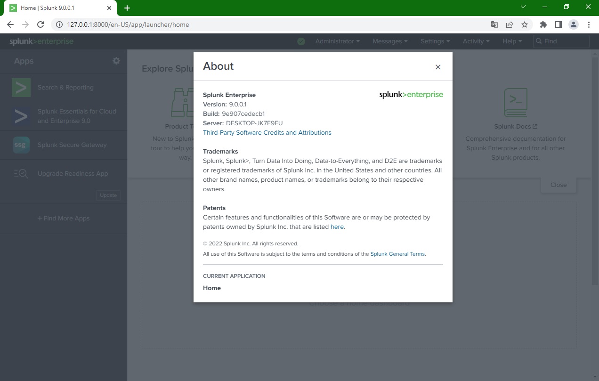Click the site information icon in address bar
This screenshot has height=381, width=599.
click(x=59, y=24)
